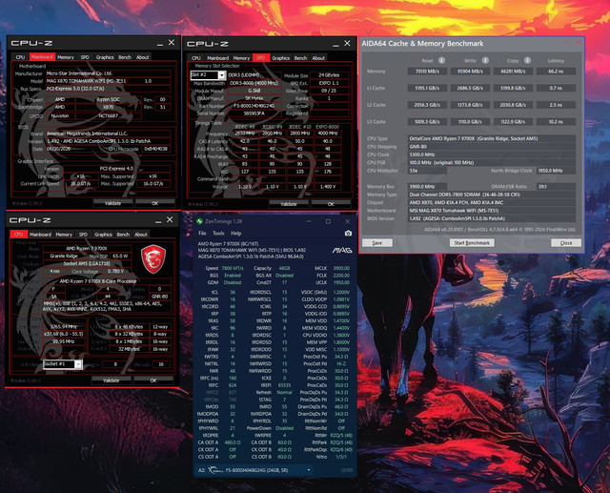Click OK in the CPU-Z SPD window
610x493 pixels.
[x=331, y=204]
